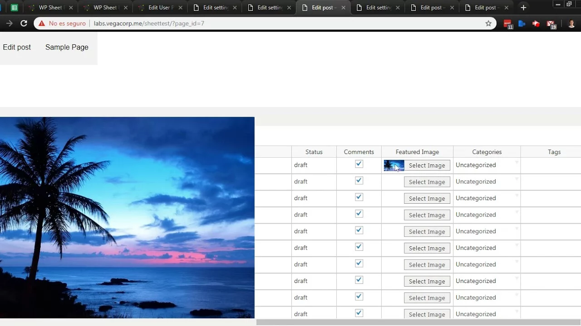Select the 'Status' column header
Screen dimensions: 581x326
click(x=314, y=152)
